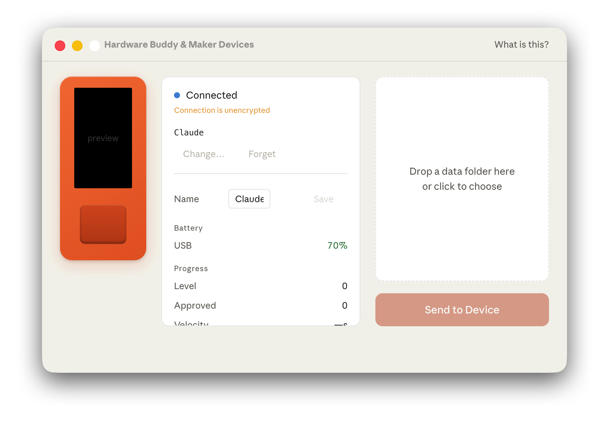Viewport: 609px width, 429px height.
Task: Click 'Send to Device'
Action: pos(462,310)
